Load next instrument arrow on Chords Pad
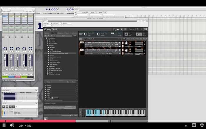 coord(113,43)
